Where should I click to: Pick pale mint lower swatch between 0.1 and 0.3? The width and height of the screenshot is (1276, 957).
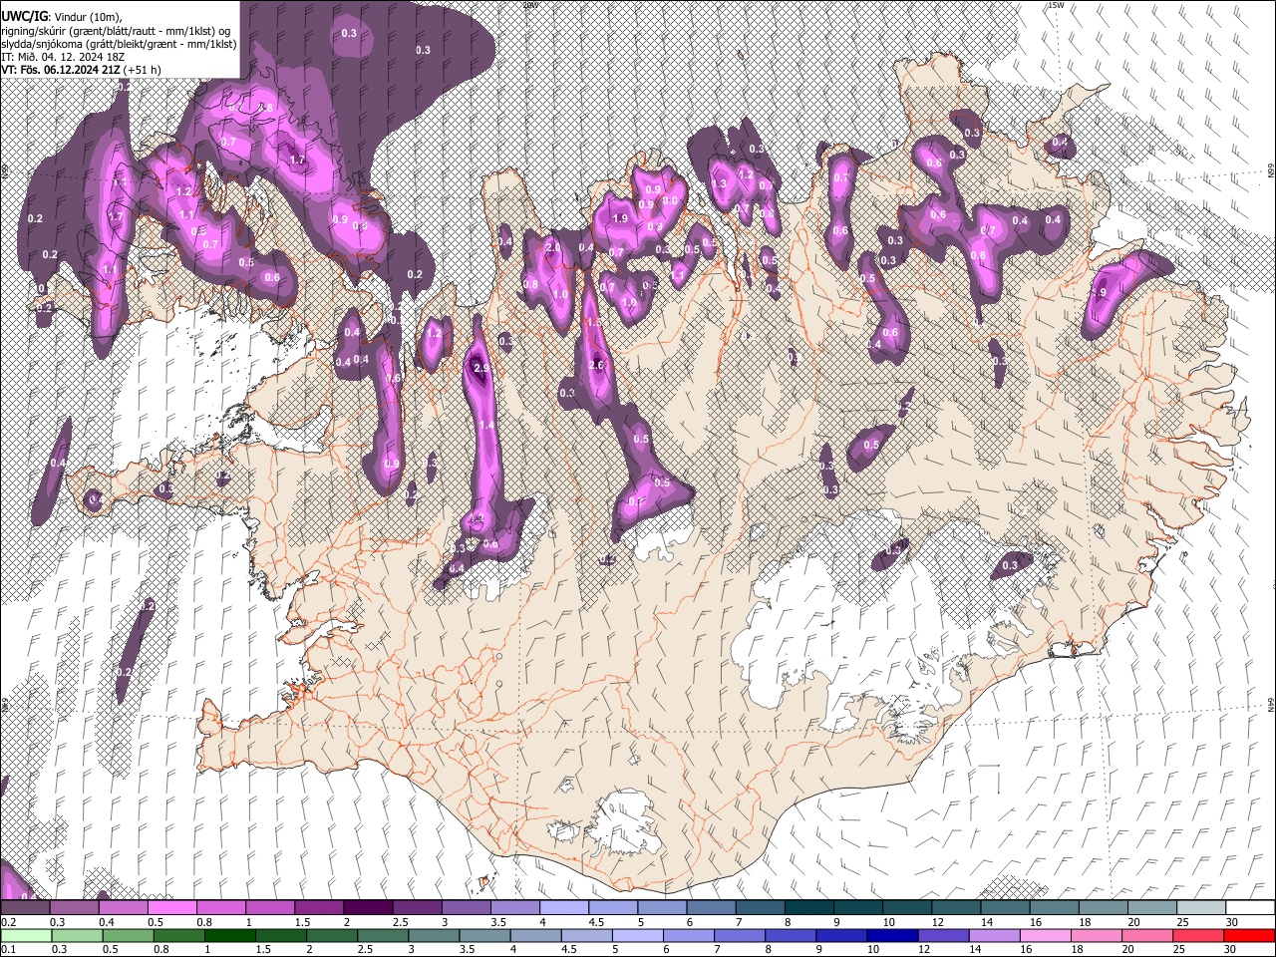click(x=25, y=935)
